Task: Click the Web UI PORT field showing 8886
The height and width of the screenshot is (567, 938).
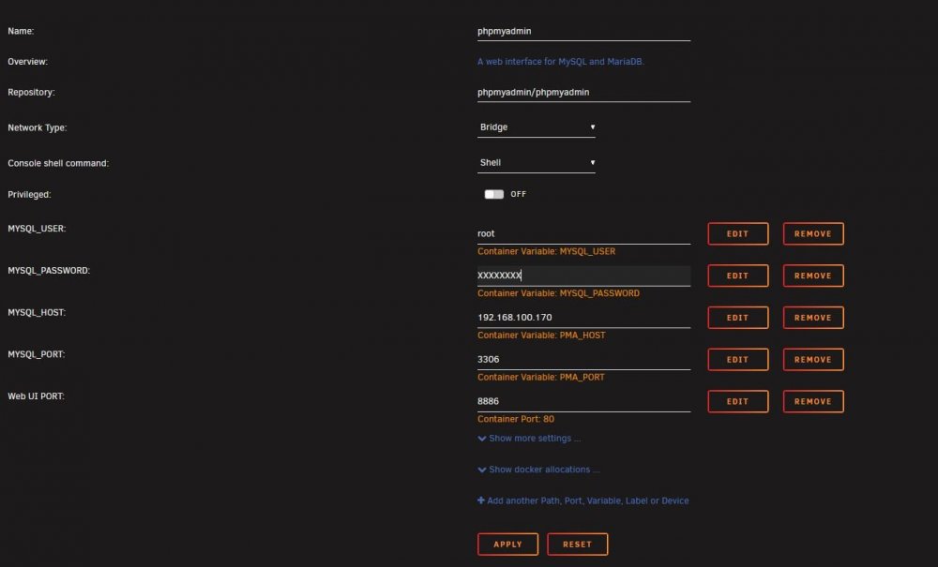Action: (583, 401)
